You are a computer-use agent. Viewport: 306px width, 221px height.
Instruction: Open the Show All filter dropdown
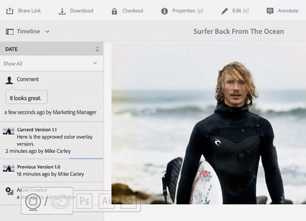tap(52, 64)
